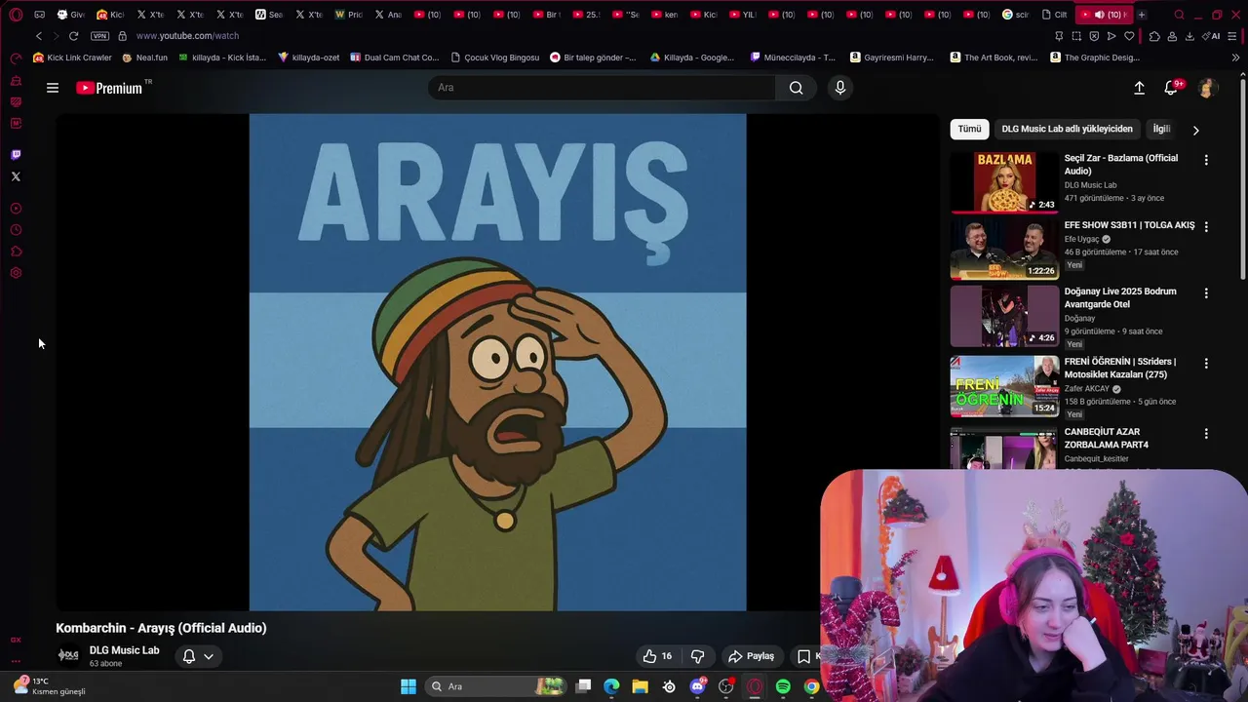Open Opera sidebar history clock
This screenshot has width=1248, height=702.
pyautogui.click(x=16, y=230)
